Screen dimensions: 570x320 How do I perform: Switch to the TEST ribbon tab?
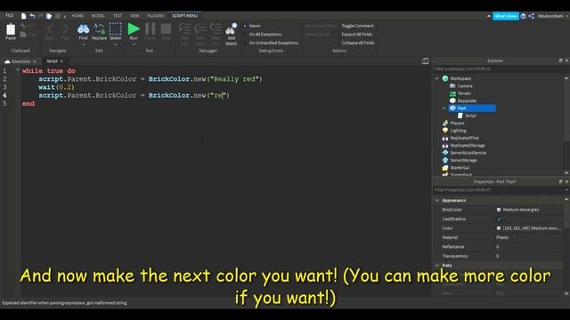click(118, 16)
